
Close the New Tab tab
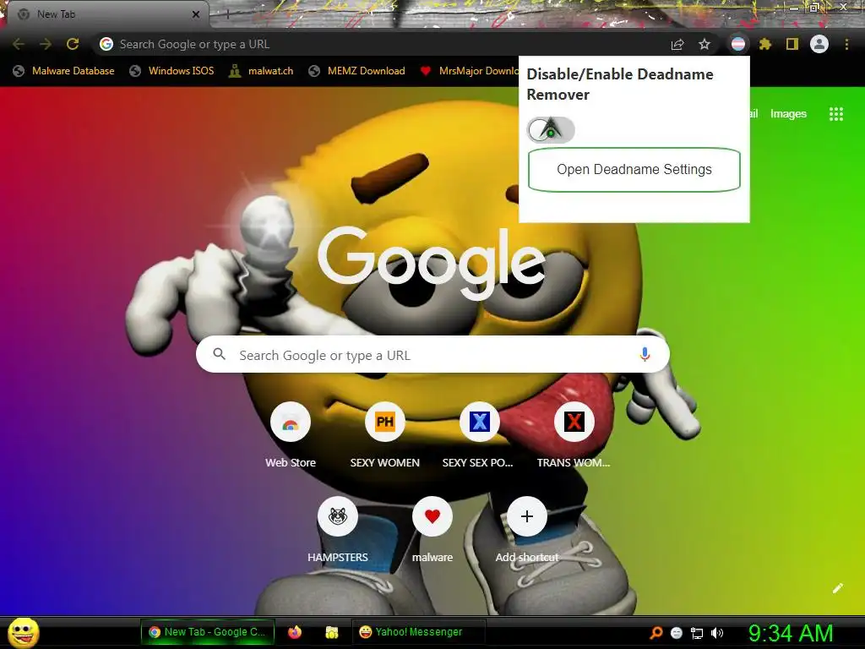[196, 14]
